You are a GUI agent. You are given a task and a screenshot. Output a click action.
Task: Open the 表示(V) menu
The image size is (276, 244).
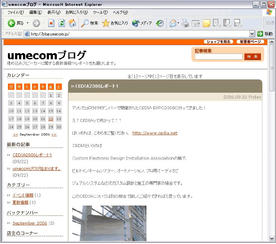coord(54,12)
